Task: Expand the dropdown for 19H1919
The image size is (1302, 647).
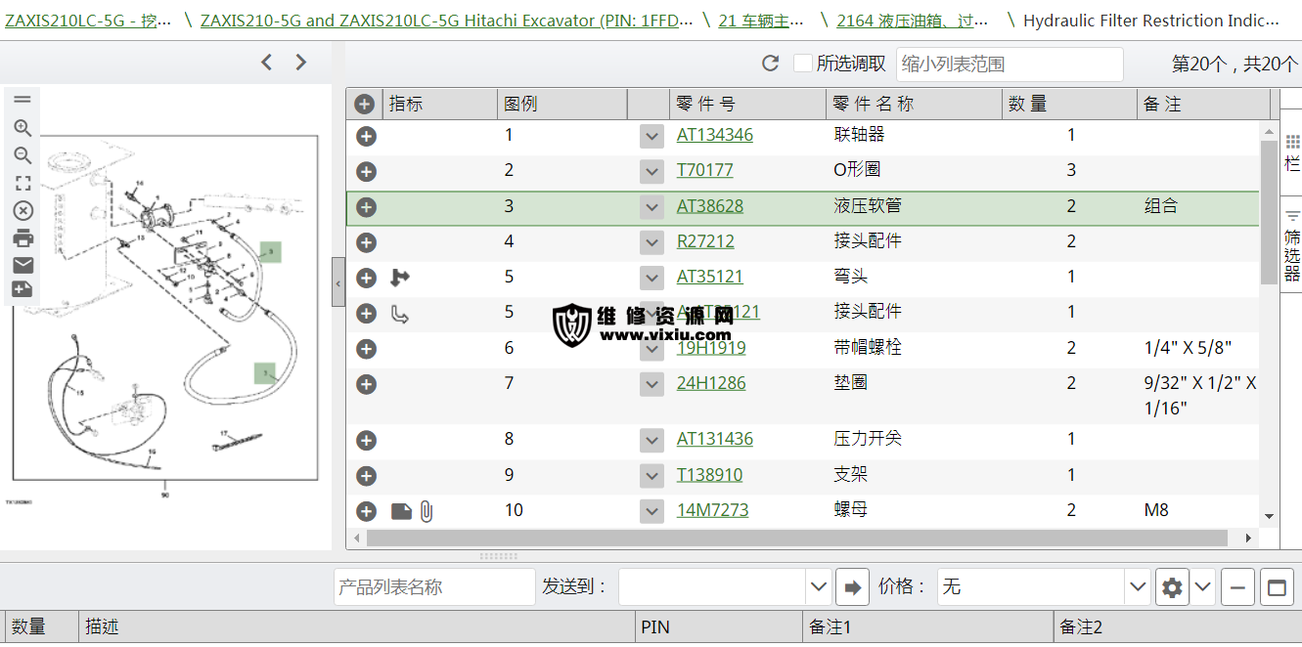Action: click(x=652, y=349)
